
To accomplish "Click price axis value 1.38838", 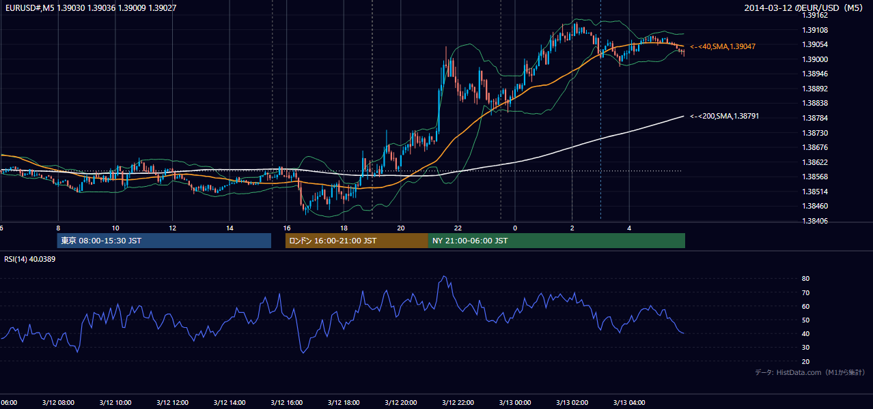I will (x=814, y=103).
